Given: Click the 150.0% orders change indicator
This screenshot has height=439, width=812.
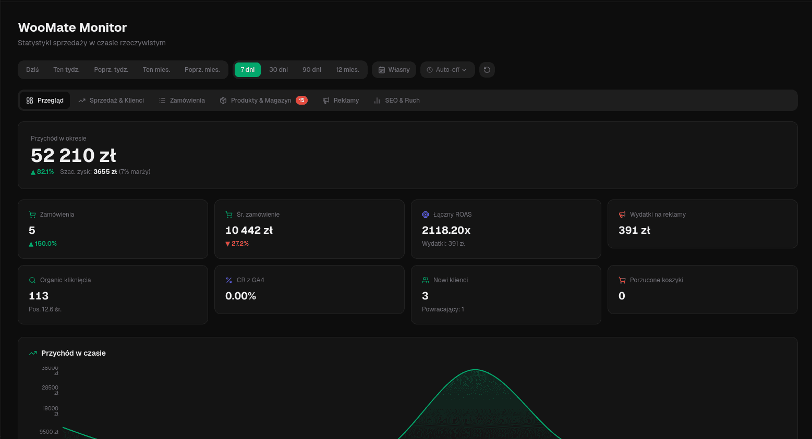Looking at the screenshot, I should (x=43, y=244).
